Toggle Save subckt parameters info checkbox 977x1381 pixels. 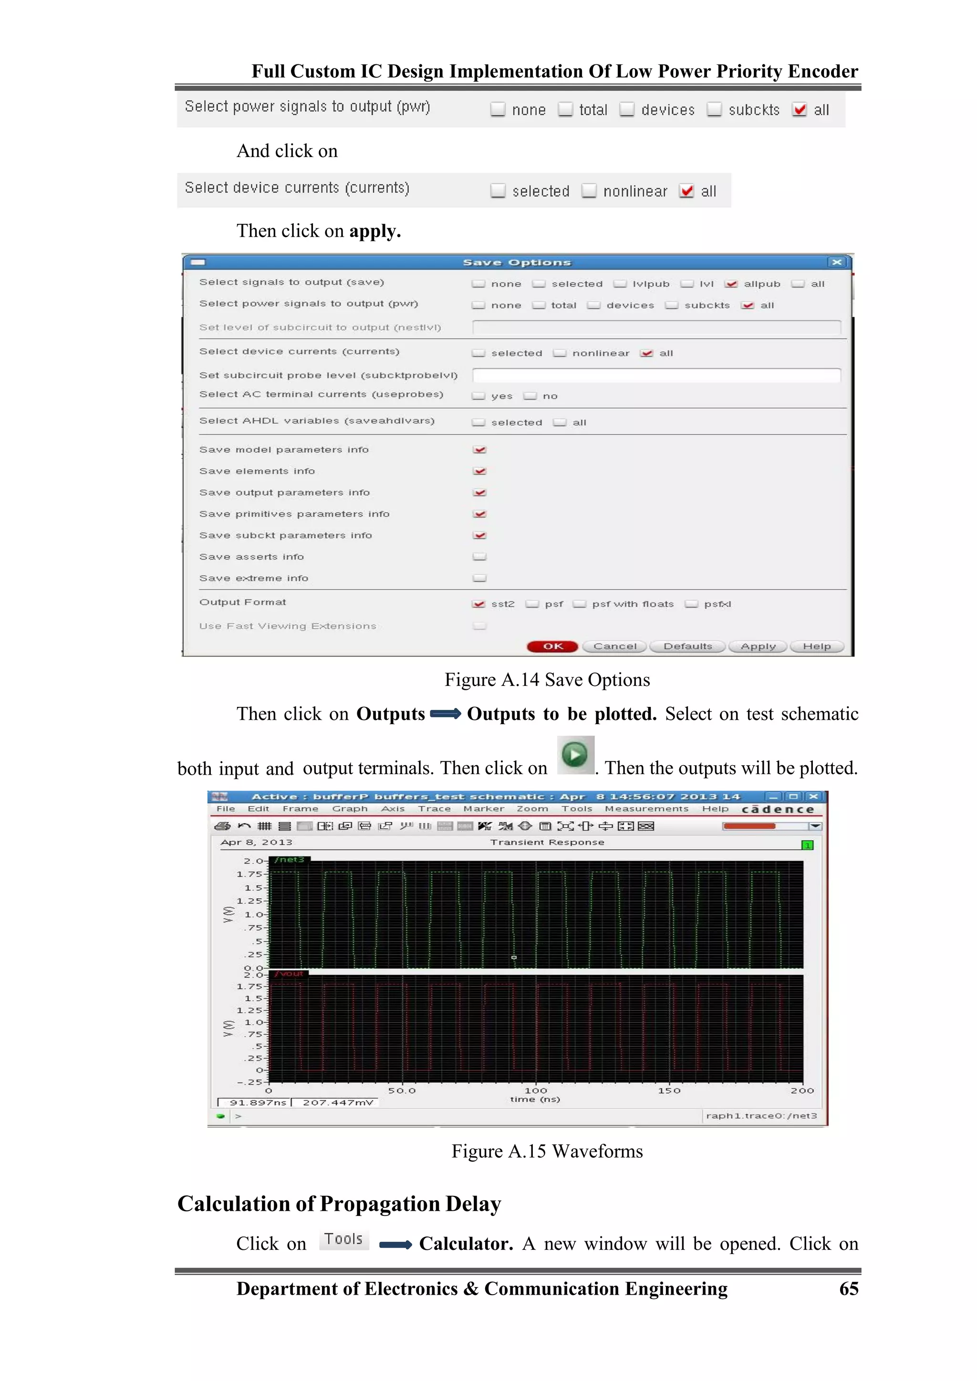479,535
